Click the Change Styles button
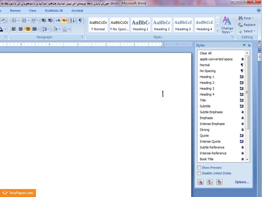Screen dimensions: 262x197 [x=227, y=25]
